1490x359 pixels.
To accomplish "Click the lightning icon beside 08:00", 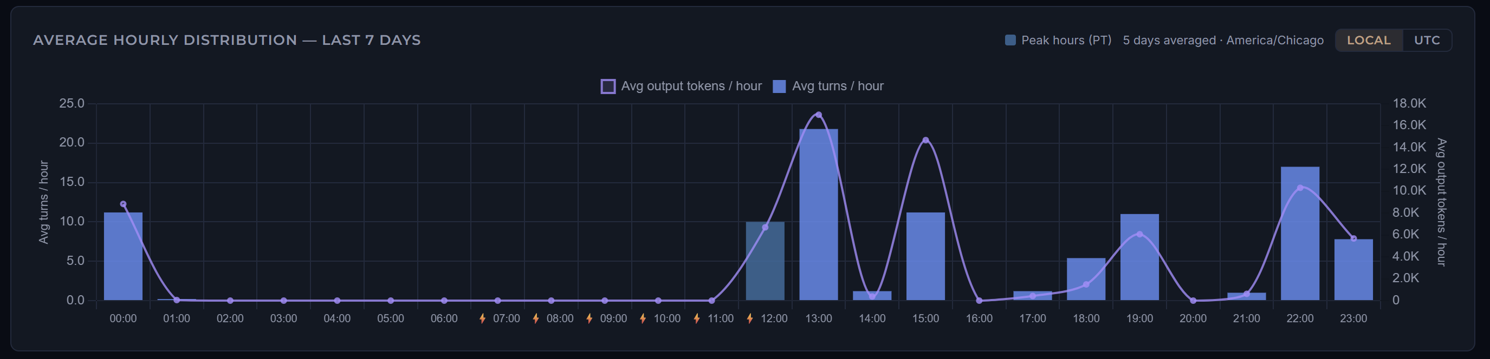I will click(x=536, y=318).
